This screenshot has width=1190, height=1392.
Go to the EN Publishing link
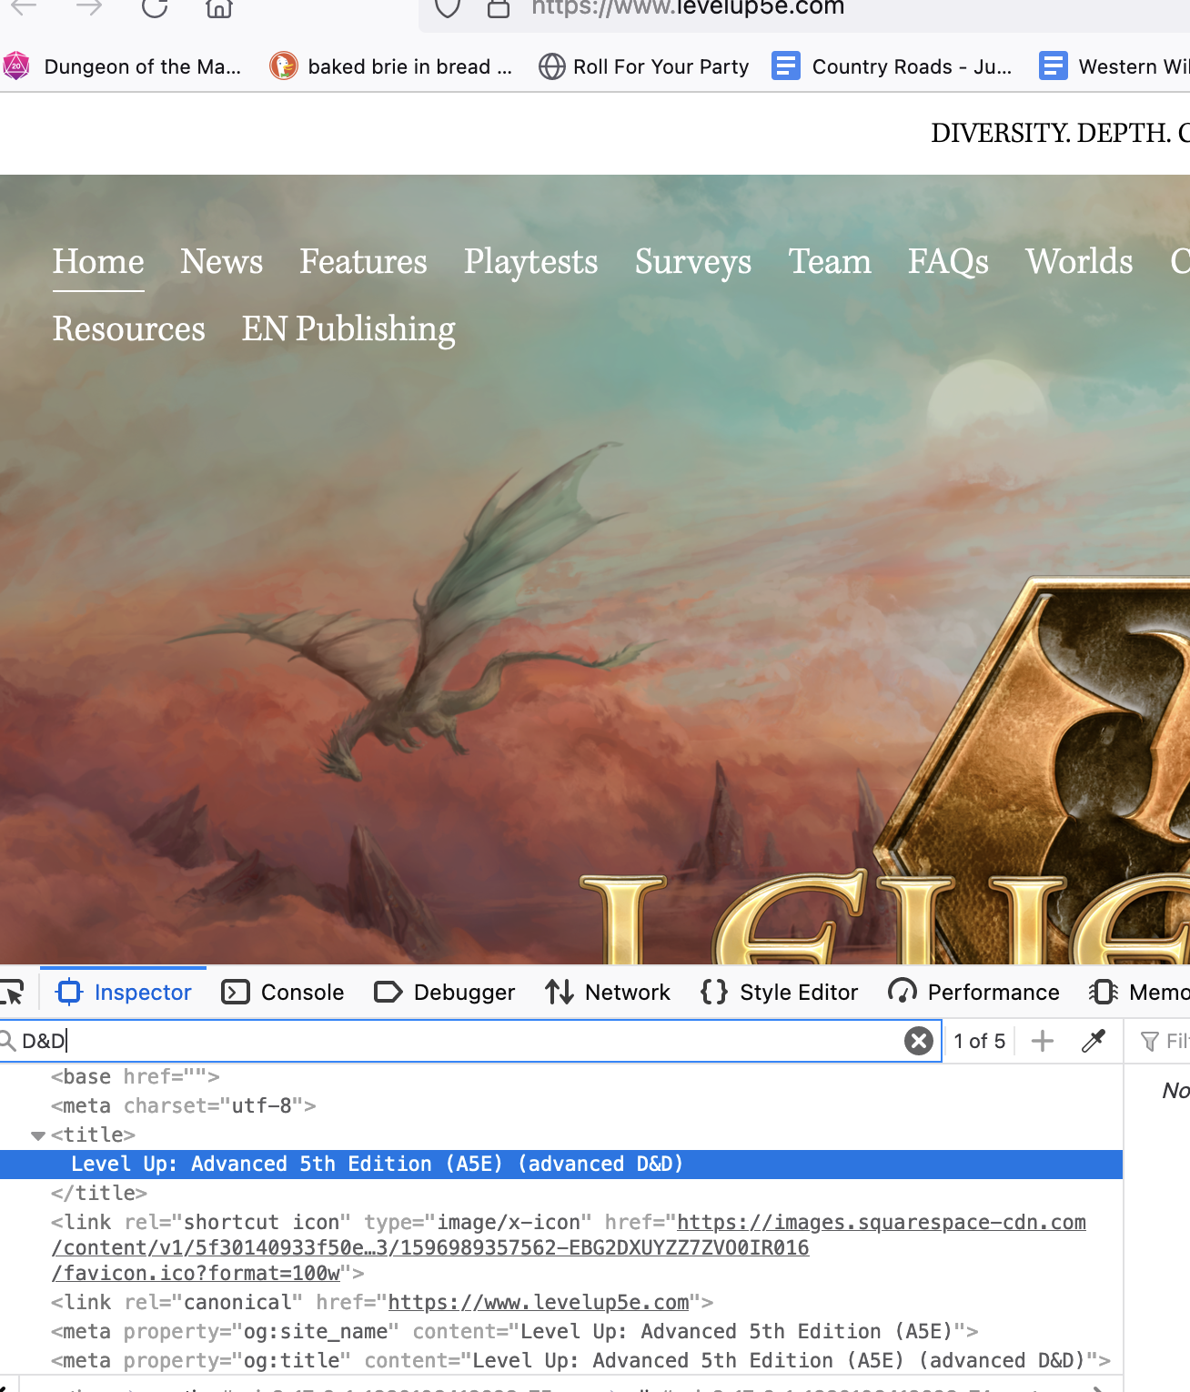coord(348,329)
